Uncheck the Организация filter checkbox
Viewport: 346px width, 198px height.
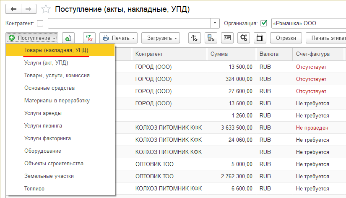tap(264, 23)
